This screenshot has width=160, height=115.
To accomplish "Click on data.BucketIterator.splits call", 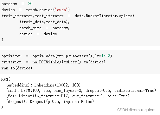I will coord(105,16).
